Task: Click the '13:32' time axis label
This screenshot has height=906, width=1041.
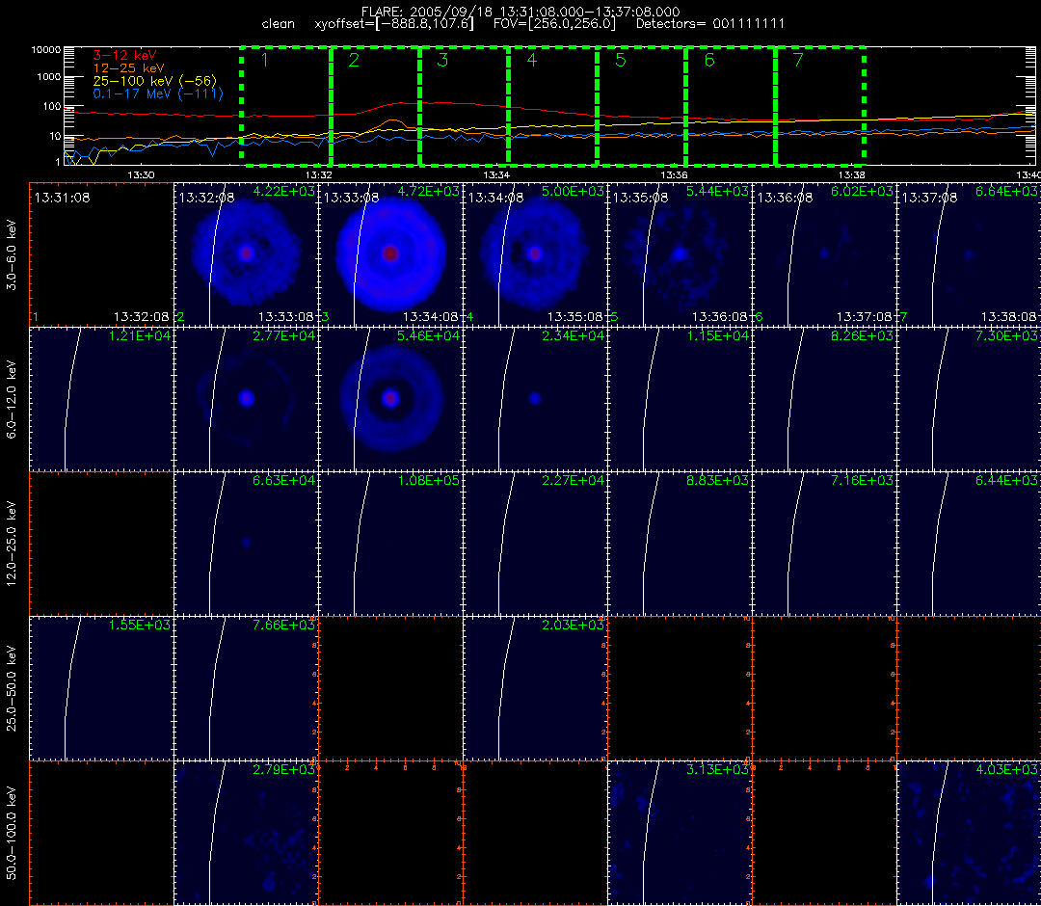Action: point(319,175)
